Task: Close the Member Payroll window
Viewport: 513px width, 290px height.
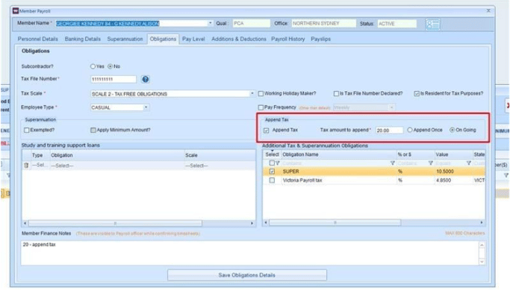Action: pos(488,10)
